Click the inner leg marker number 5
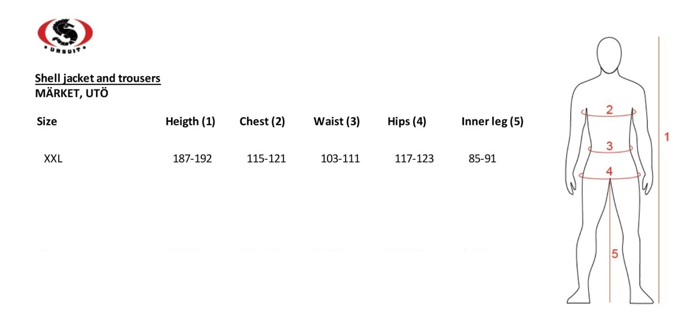The height and width of the screenshot is (331, 700). point(615,254)
